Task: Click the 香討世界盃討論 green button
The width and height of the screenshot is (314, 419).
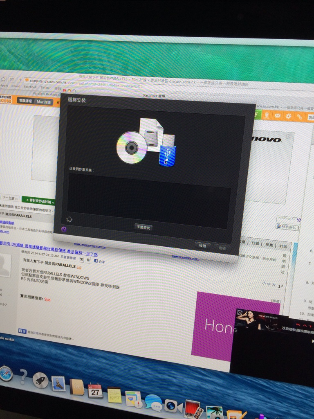Action: point(39,201)
